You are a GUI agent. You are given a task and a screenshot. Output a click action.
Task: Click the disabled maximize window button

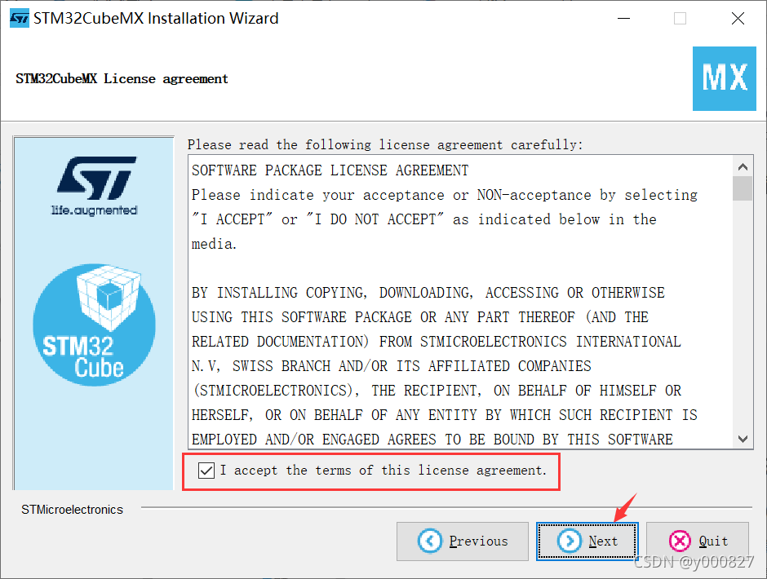(x=680, y=19)
